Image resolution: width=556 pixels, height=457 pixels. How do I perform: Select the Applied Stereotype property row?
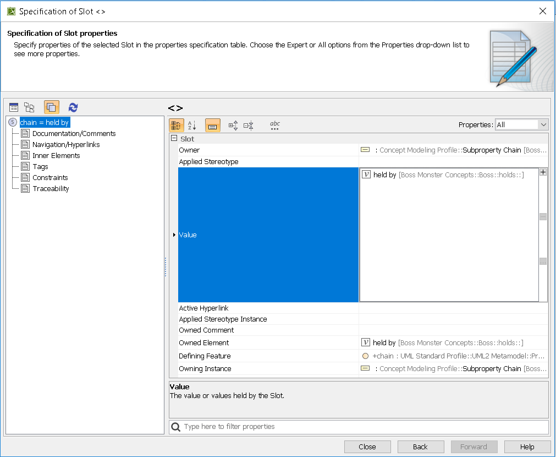[363, 161]
